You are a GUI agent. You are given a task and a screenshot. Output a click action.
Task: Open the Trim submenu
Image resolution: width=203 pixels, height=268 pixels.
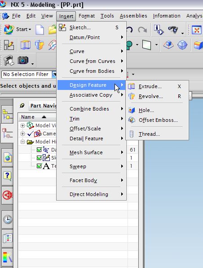coord(91,119)
